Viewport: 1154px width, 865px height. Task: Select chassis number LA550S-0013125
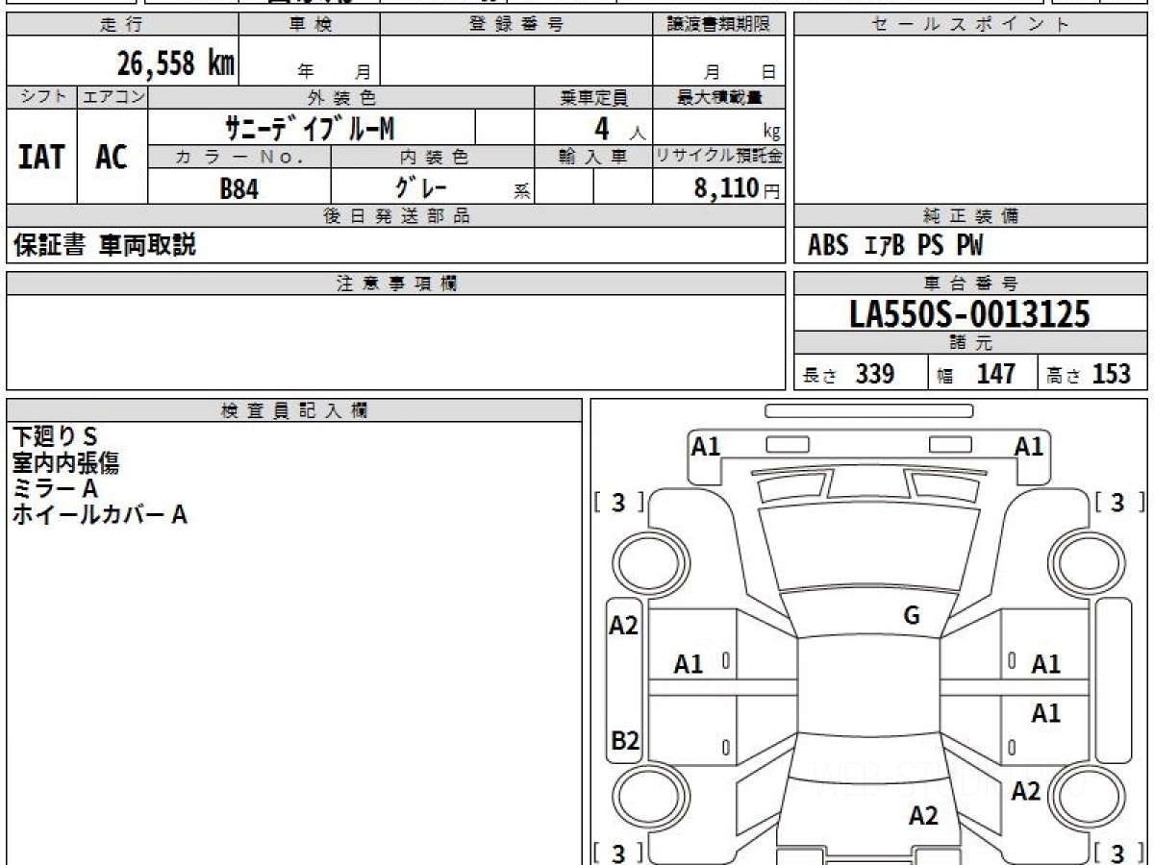tap(970, 313)
